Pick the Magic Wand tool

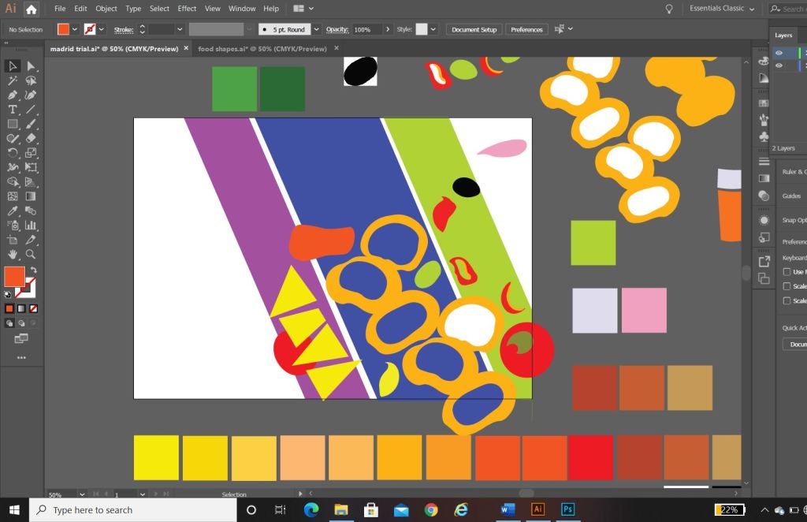13,80
